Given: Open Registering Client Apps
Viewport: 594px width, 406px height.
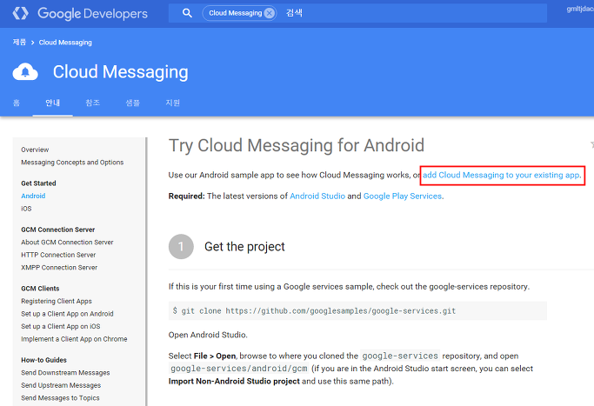Looking at the screenshot, I should pos(57,301).
